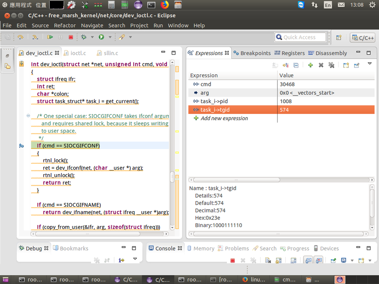
Task: Click Clear Console icon
Action: click(268, 260)
